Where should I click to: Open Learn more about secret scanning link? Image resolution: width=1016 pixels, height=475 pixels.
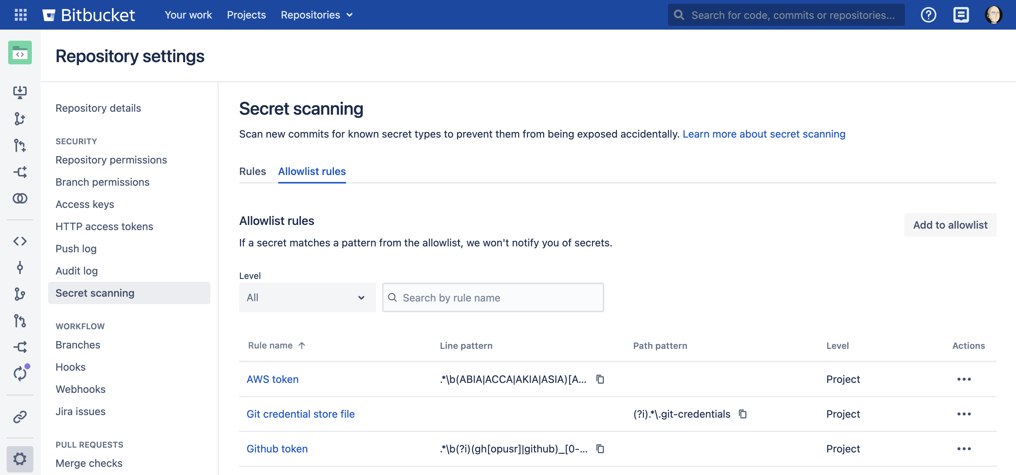coord(763,134)
